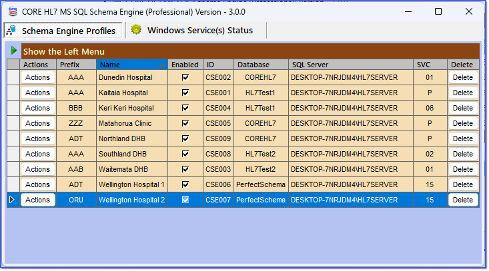Toggle Enabled checkbox for Northland DHB
Screen dimensions: 489x271
[x=185, y=138]
